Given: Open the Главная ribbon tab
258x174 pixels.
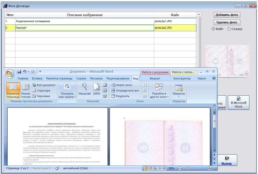Looking at the screenshot, I should pos(23,78).
